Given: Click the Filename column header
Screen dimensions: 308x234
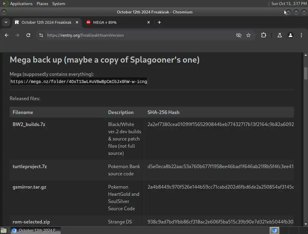Looking at the screenshot, I should 23,112.
